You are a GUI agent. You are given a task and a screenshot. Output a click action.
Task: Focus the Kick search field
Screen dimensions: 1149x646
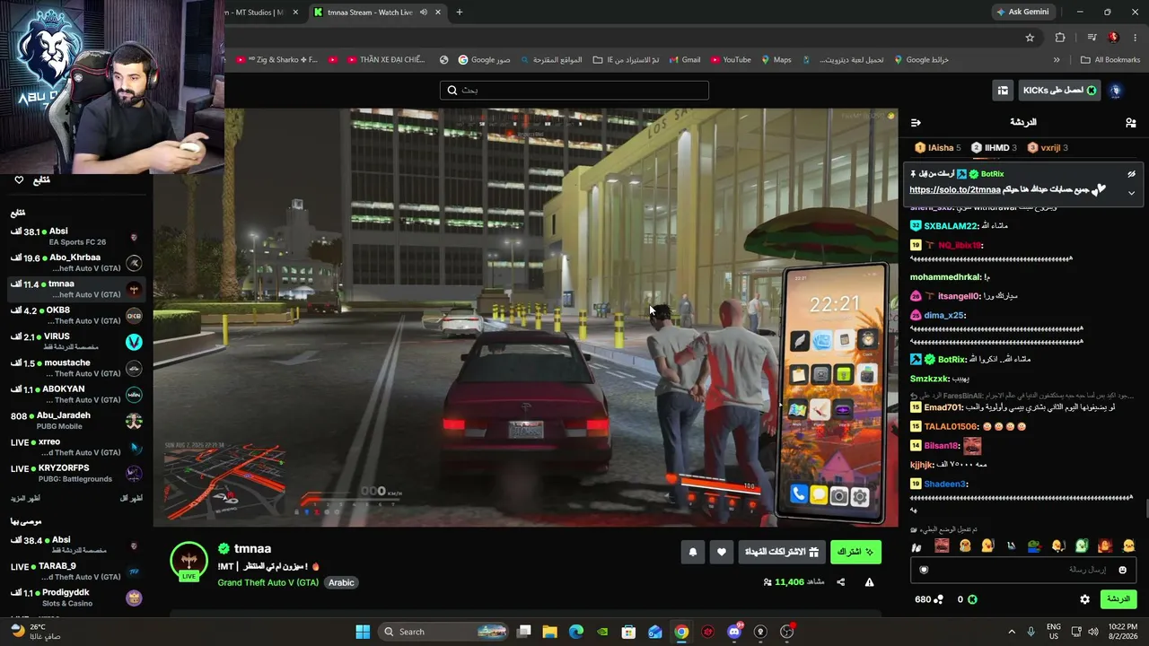pos(574,90)
